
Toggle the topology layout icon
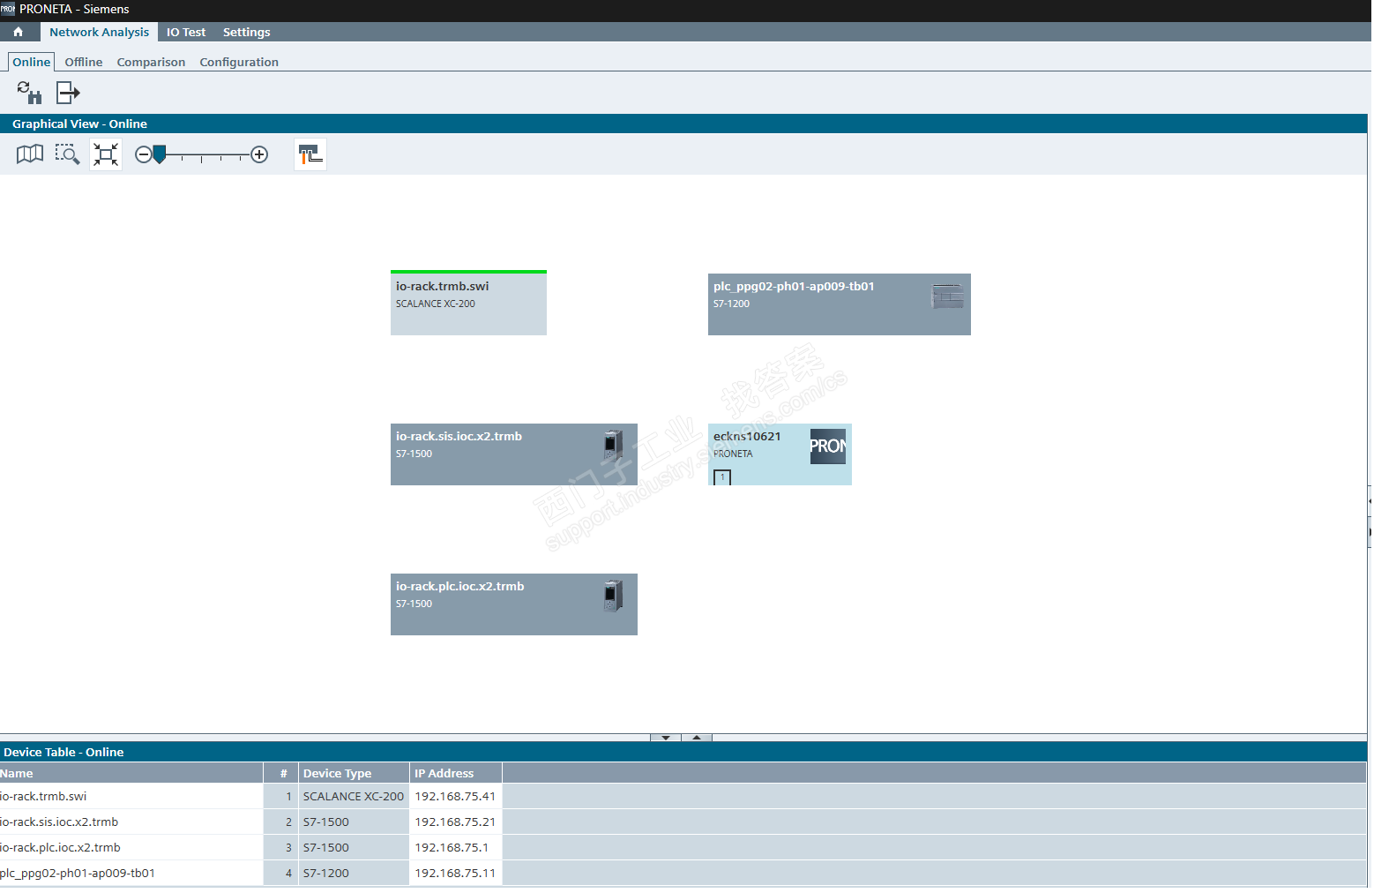pyautogui.click(x=310, y=154)
